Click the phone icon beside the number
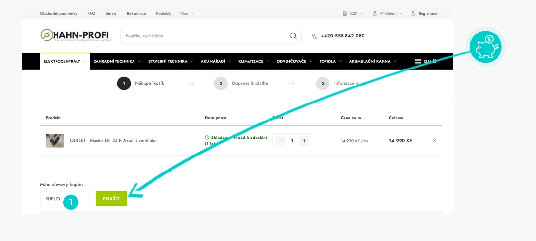The height and width of the screenshot is (241, 536). (x=315, y=36)
